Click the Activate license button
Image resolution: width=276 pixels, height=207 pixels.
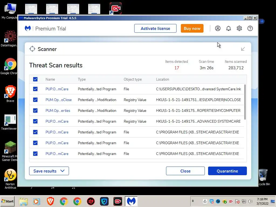[155, 28]
